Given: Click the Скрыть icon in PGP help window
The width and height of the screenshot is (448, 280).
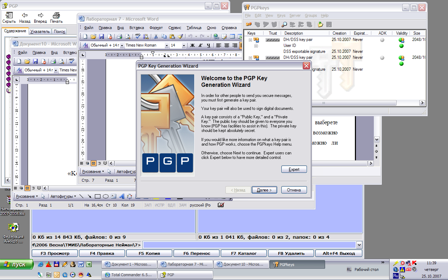Looking at the screenshot, I should (9, 17).
